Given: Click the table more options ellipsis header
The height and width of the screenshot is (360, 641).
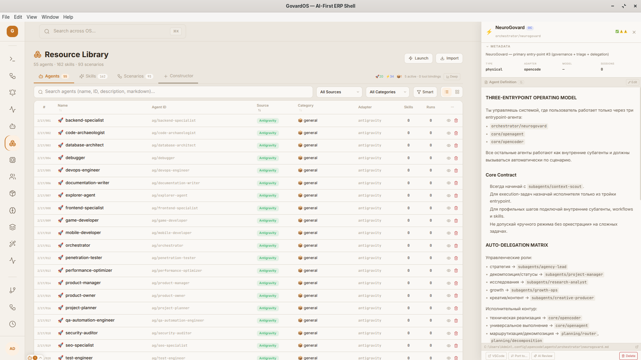Looking at the screenshot, I should [452, 107].
